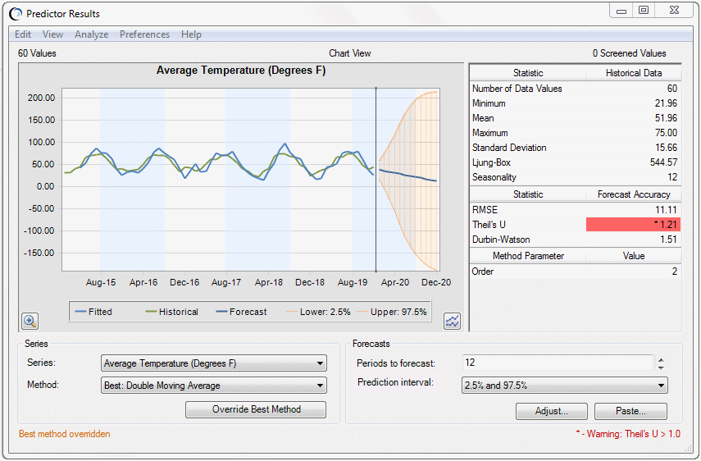
Task: Click the Theil's U warning message
Action: (628, 434)
